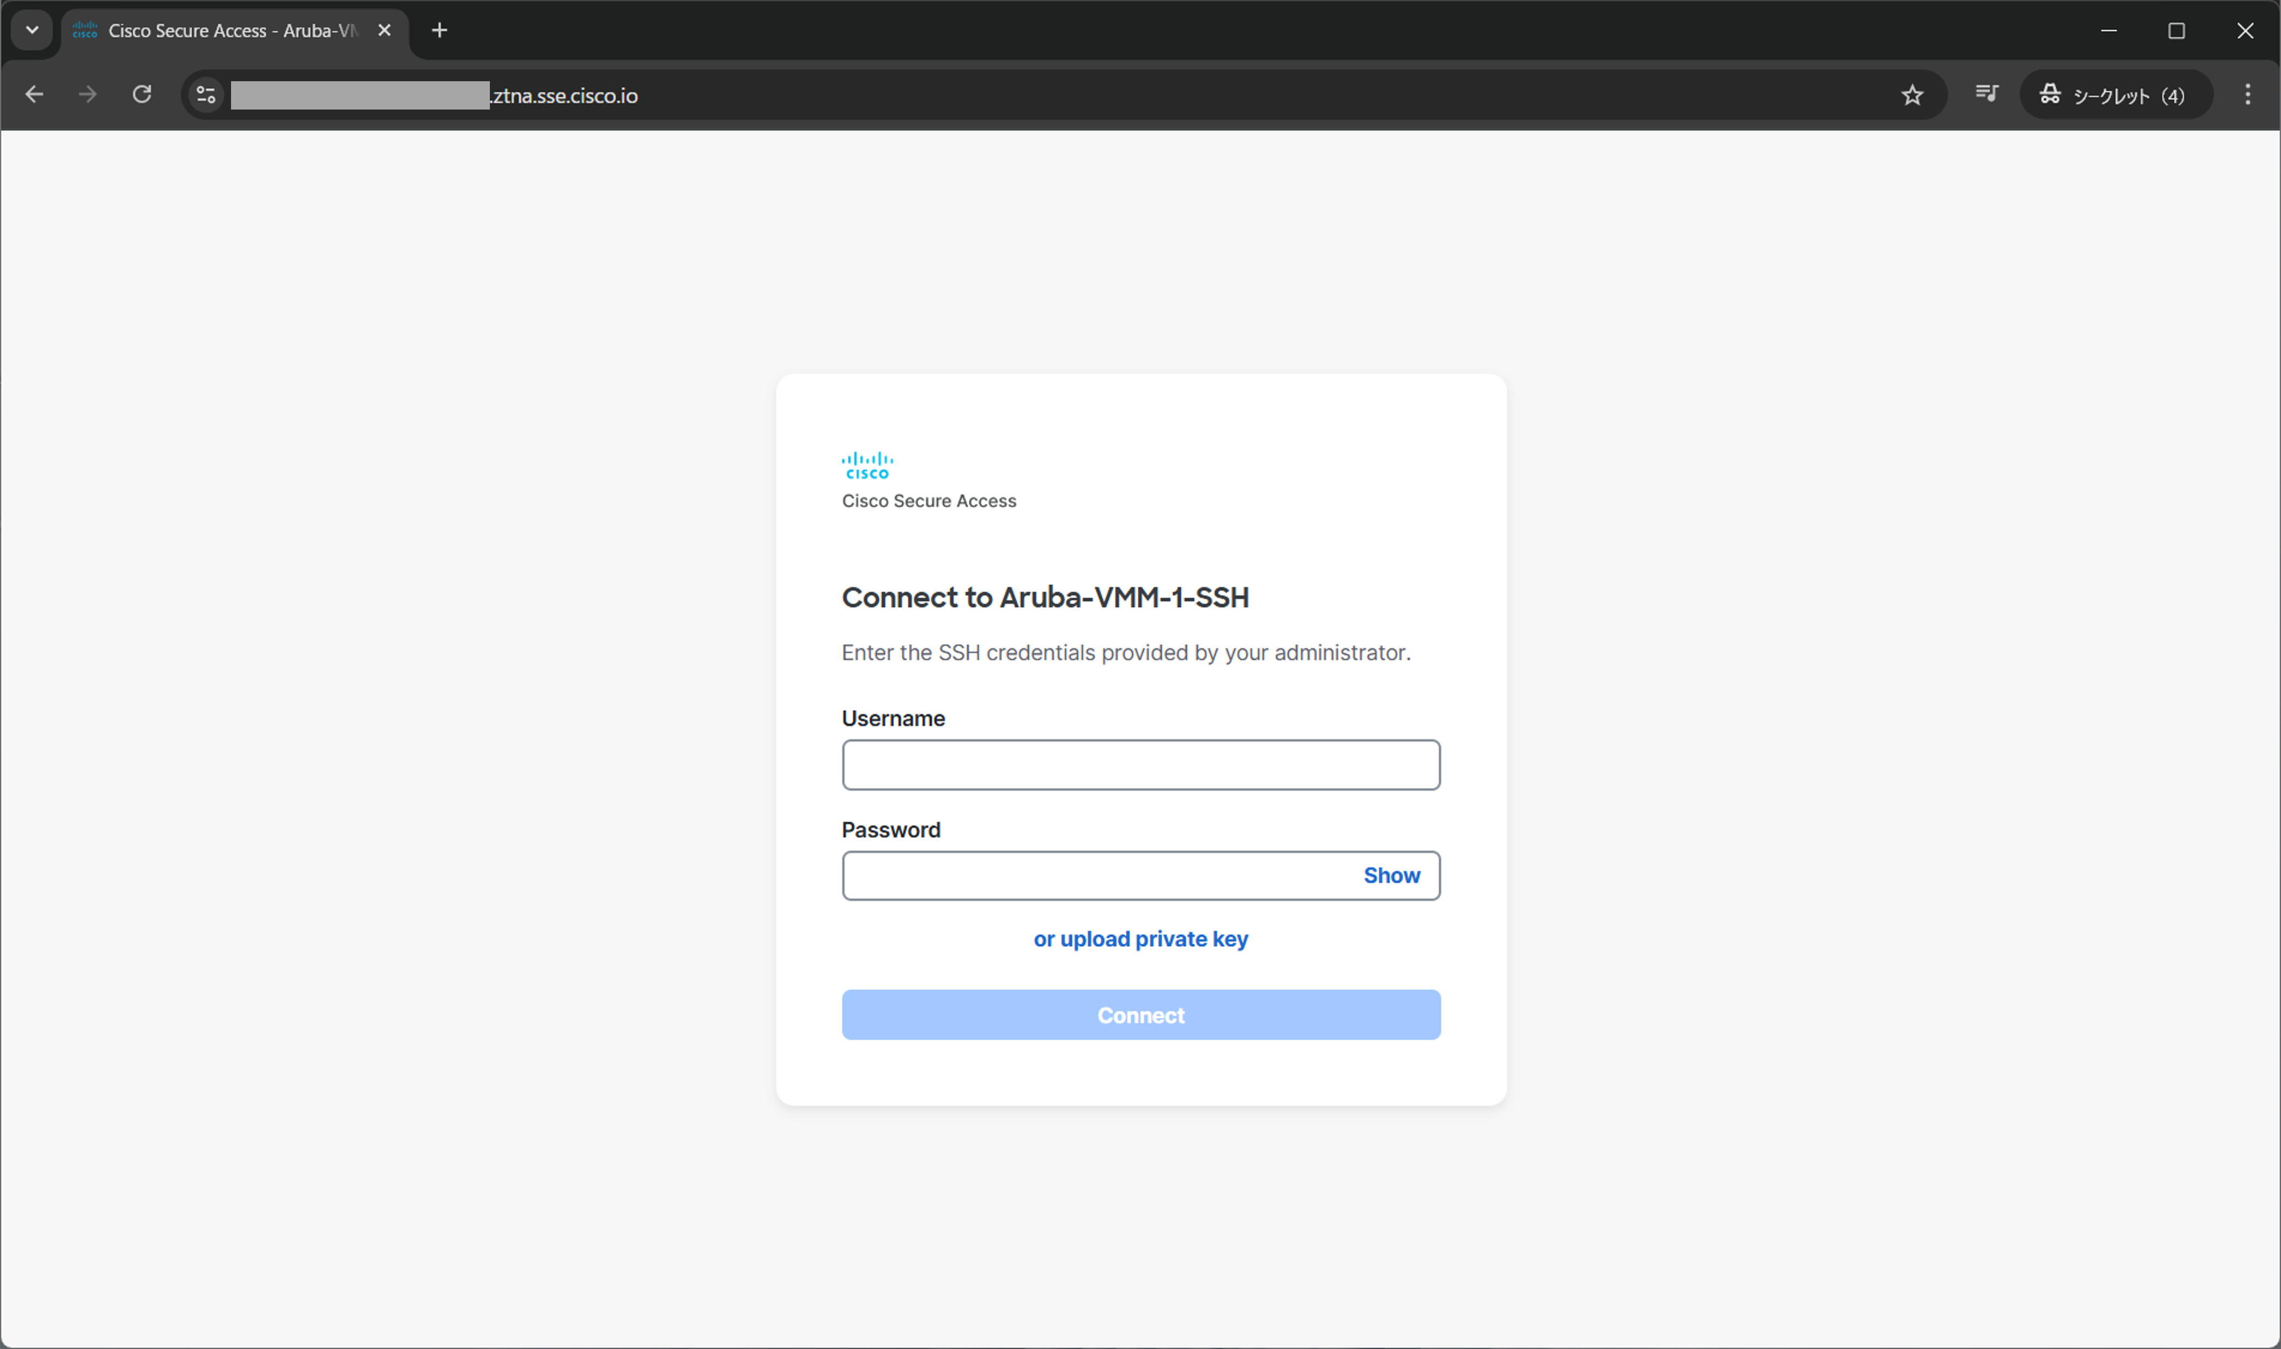2281x1349 pixels.
Task: Reload the current page
Action: click(142, 94)
